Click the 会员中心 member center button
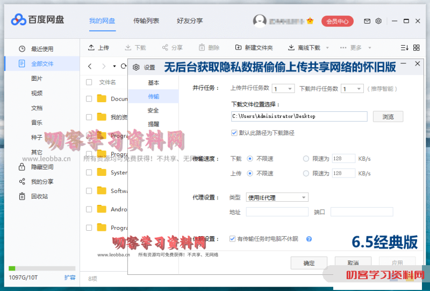 [x=338, y=21]
